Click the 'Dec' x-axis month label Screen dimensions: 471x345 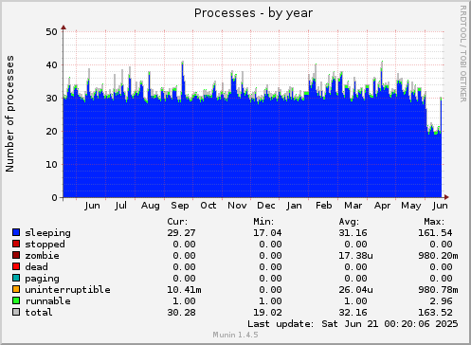pos(266,206)
